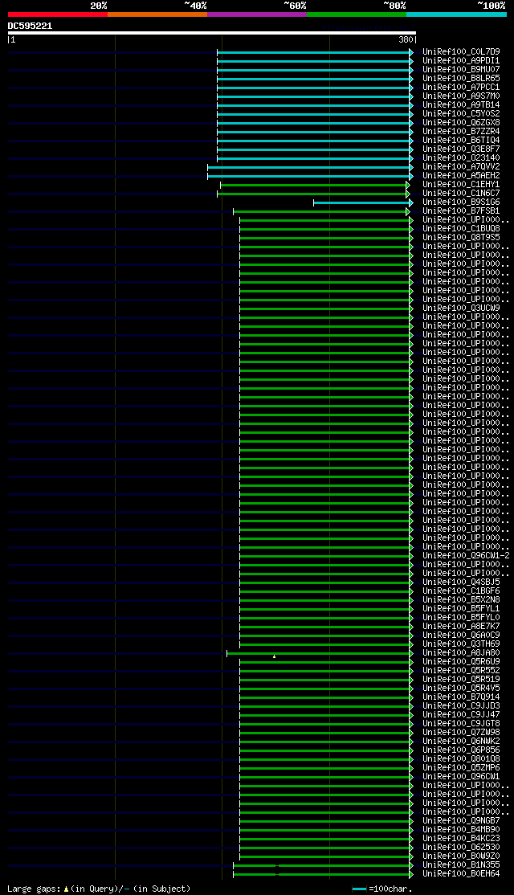The width and height of the screenshot is (514, 895).
Task: Click hit label UniRef100_C1BUQ8
Action: [x=462, y=229]
